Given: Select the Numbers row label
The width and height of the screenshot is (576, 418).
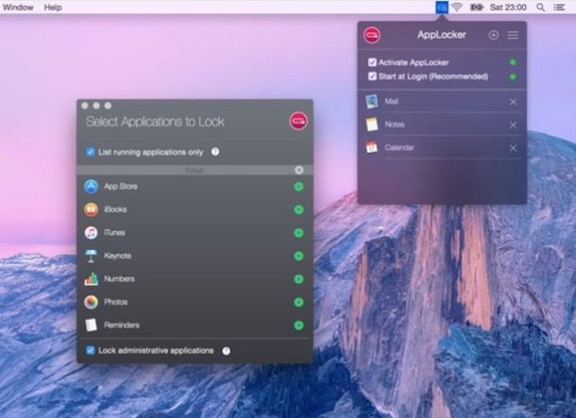Looking at the screenshot, I should point(119,278).
